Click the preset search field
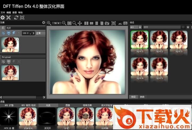Viewport: 192px width, 130px height. 162,27
